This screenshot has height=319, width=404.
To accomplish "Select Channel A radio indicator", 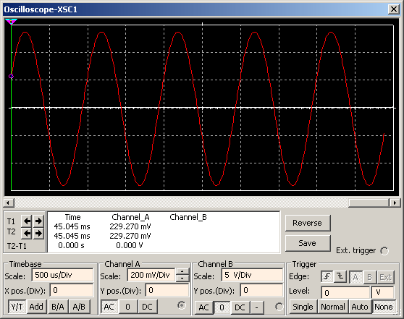I will click(x=182, y=305).
